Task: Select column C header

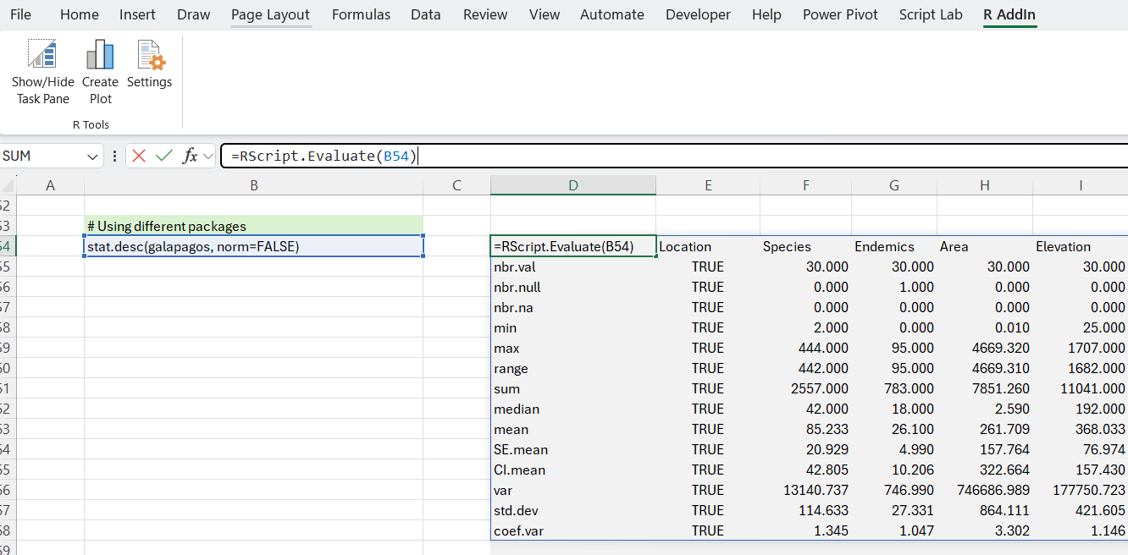Action: (x=456, y=185)
